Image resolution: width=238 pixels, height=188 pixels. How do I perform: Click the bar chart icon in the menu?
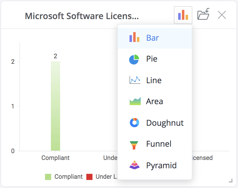(134, 37)
